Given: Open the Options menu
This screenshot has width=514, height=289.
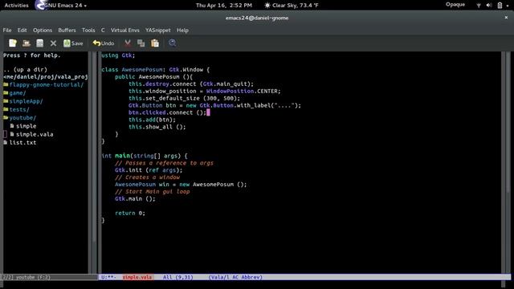Looking at the screenshot, I should click(43, 31).
